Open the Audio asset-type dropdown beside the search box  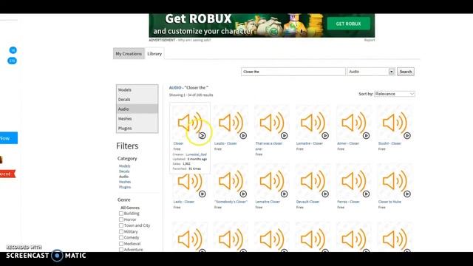[x=371, y=72]
